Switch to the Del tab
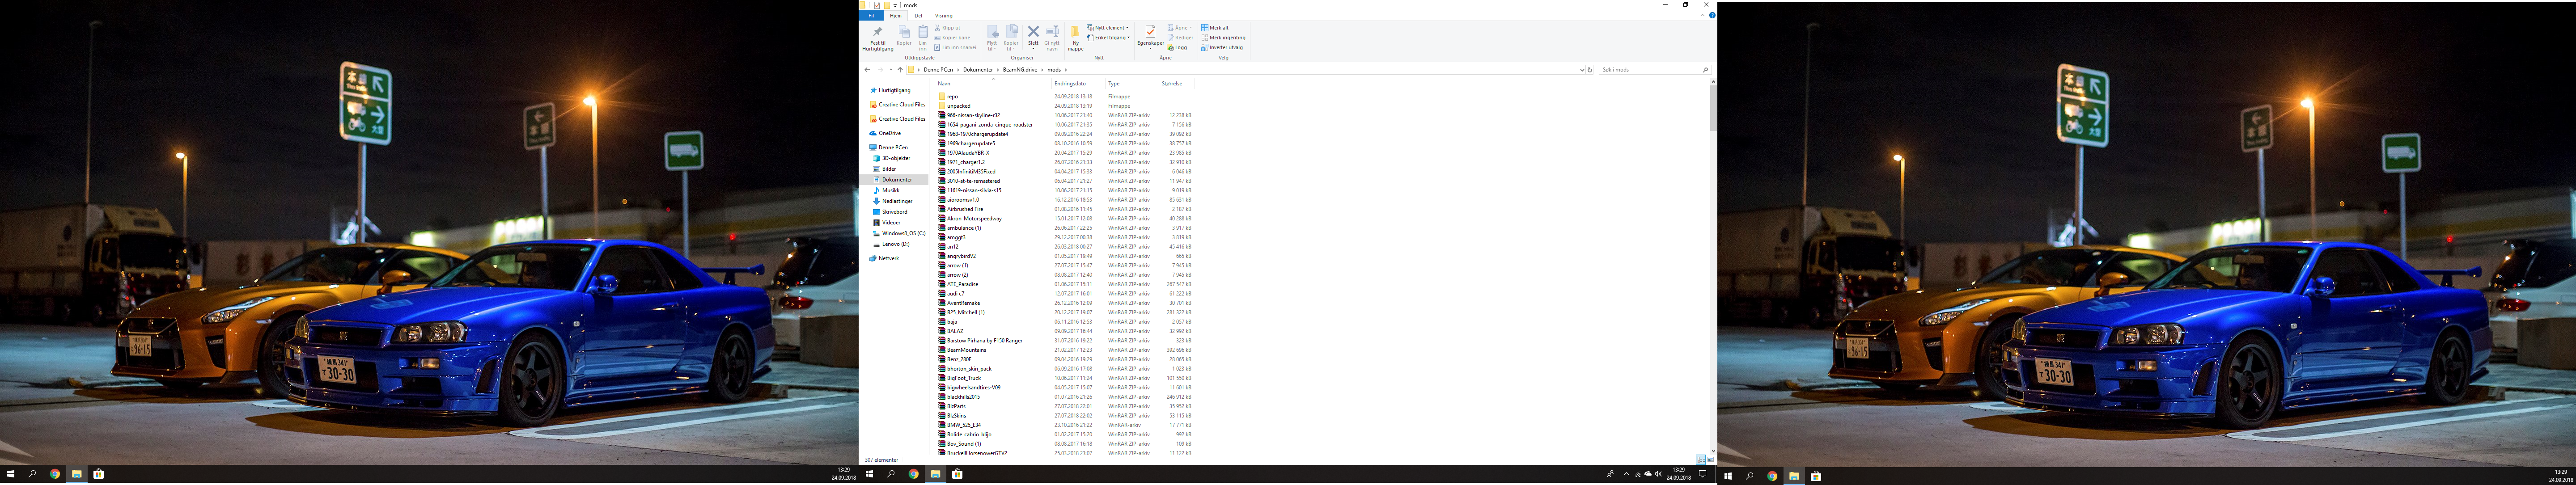This screenshot has width=2576, height=485. (x=919, y=16)
